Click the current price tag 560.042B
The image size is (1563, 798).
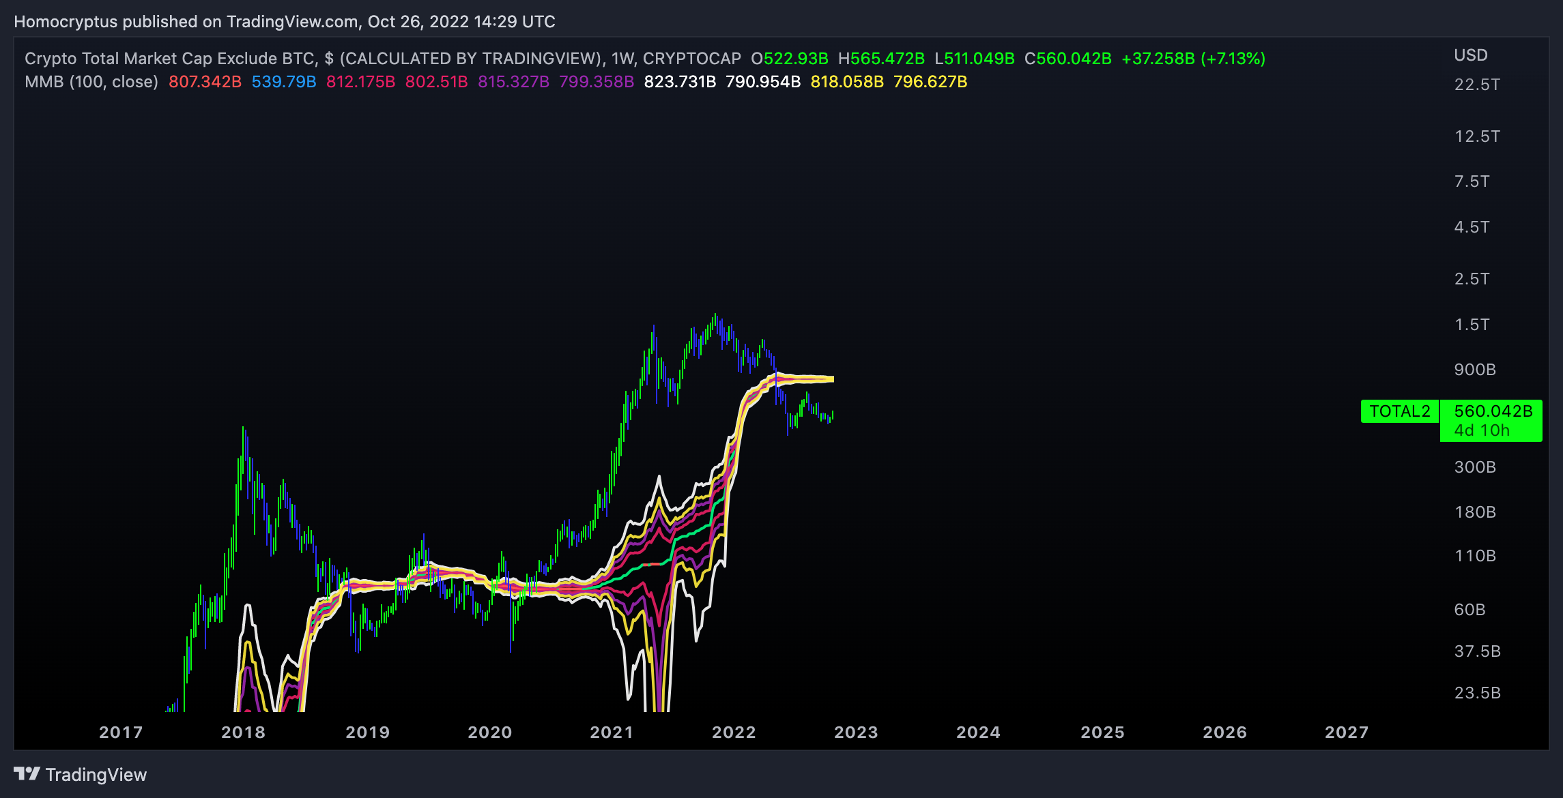click(x=1491, y=420)
